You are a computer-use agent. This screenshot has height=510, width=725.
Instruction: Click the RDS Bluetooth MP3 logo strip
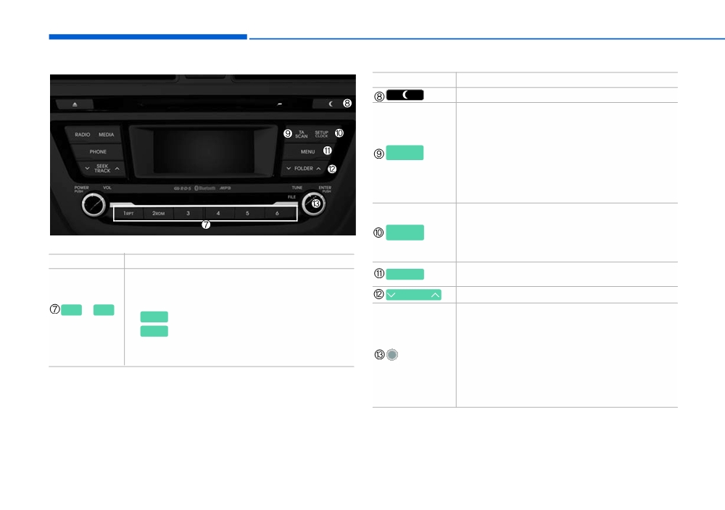tap(202, 188)
